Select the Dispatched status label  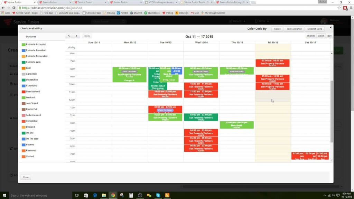pyautogui.click(x=32, y=80)
